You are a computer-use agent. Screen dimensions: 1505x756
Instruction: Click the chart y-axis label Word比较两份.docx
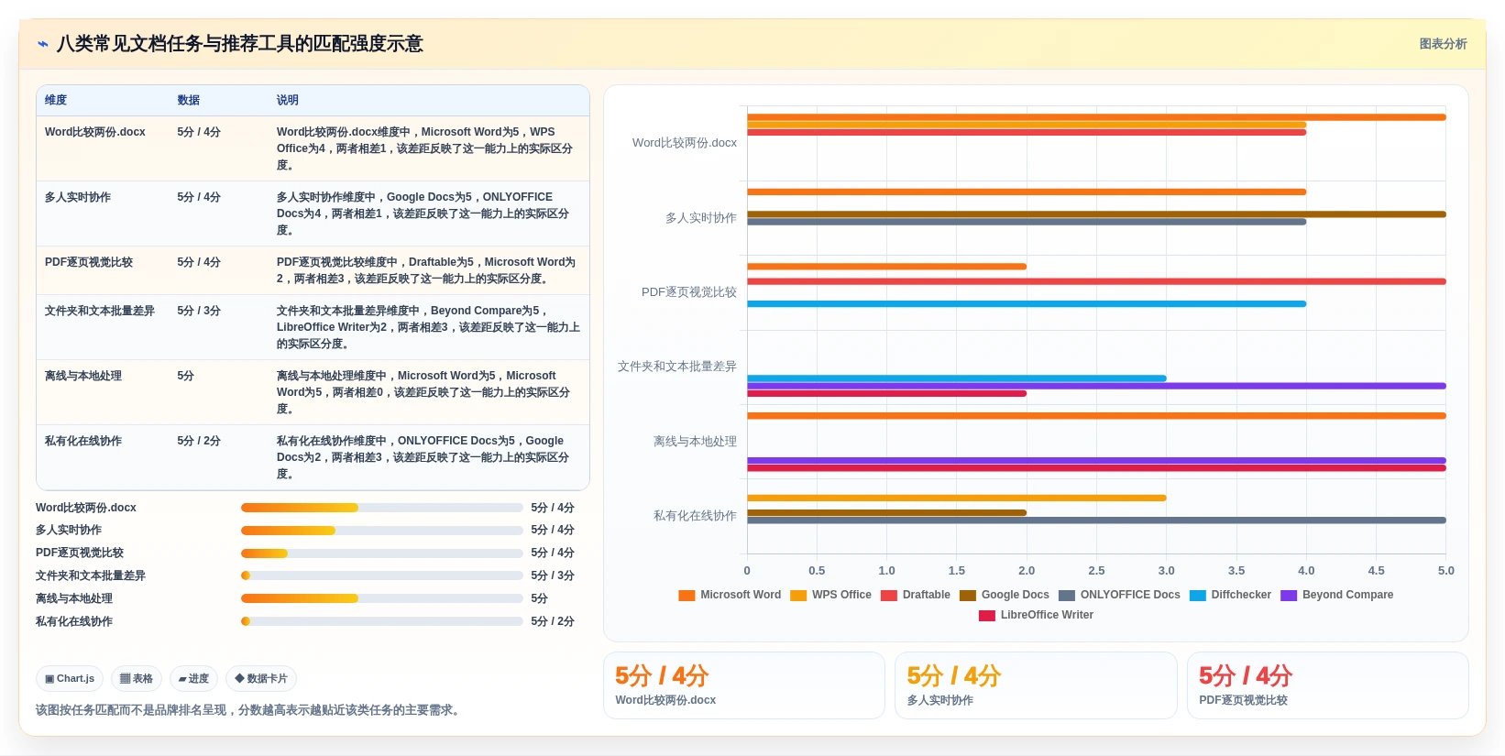tap(685, 143)
